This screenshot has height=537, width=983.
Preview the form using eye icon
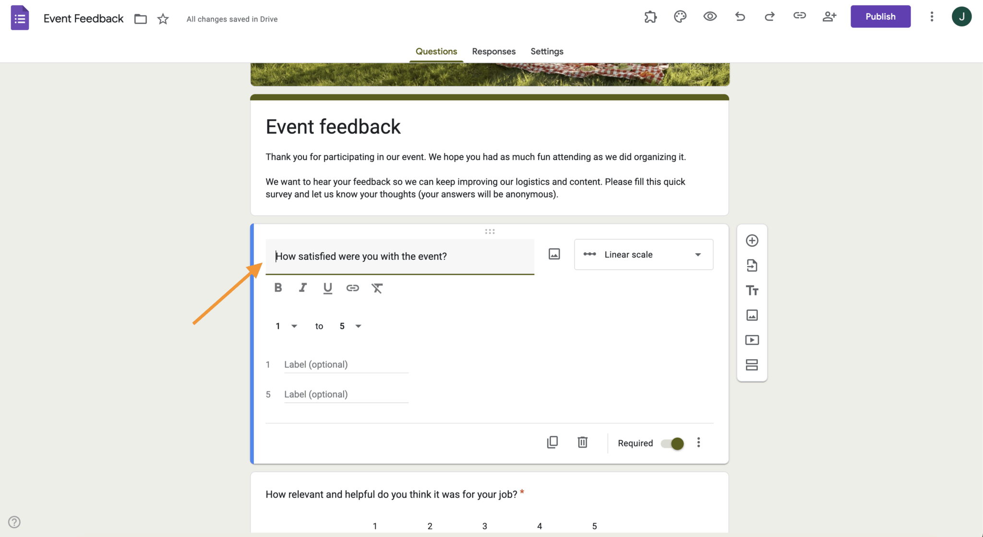(709, 16)
